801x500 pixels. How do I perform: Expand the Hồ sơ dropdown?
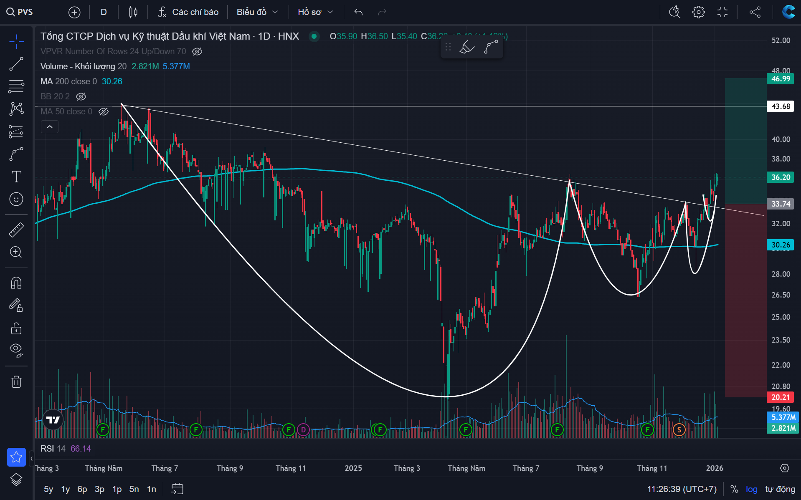(x=315, y=12)
